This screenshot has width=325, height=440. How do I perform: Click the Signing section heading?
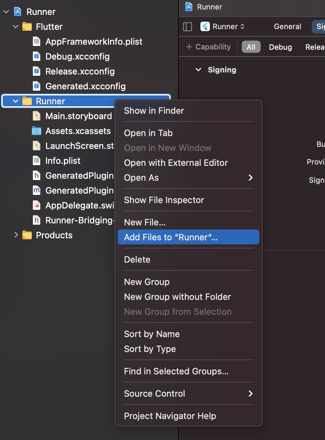pyautogui.click(x=222, y=70)
